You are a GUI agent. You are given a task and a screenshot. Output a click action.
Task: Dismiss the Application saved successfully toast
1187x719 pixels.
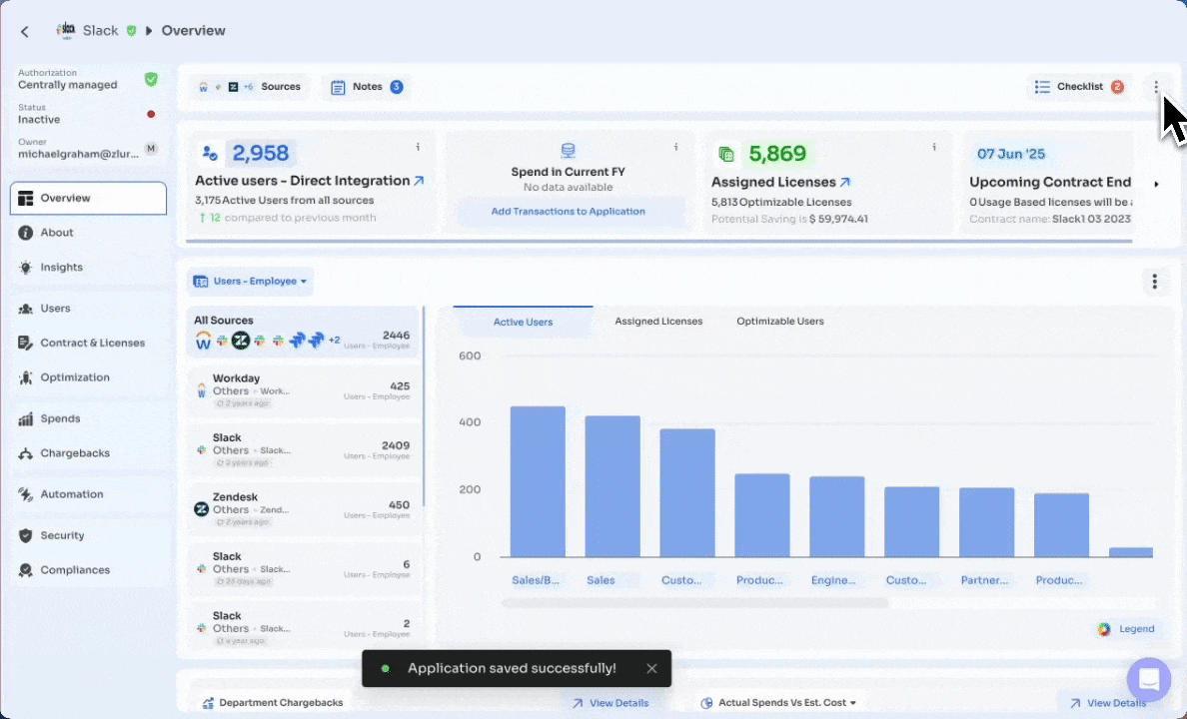point(651,668)
